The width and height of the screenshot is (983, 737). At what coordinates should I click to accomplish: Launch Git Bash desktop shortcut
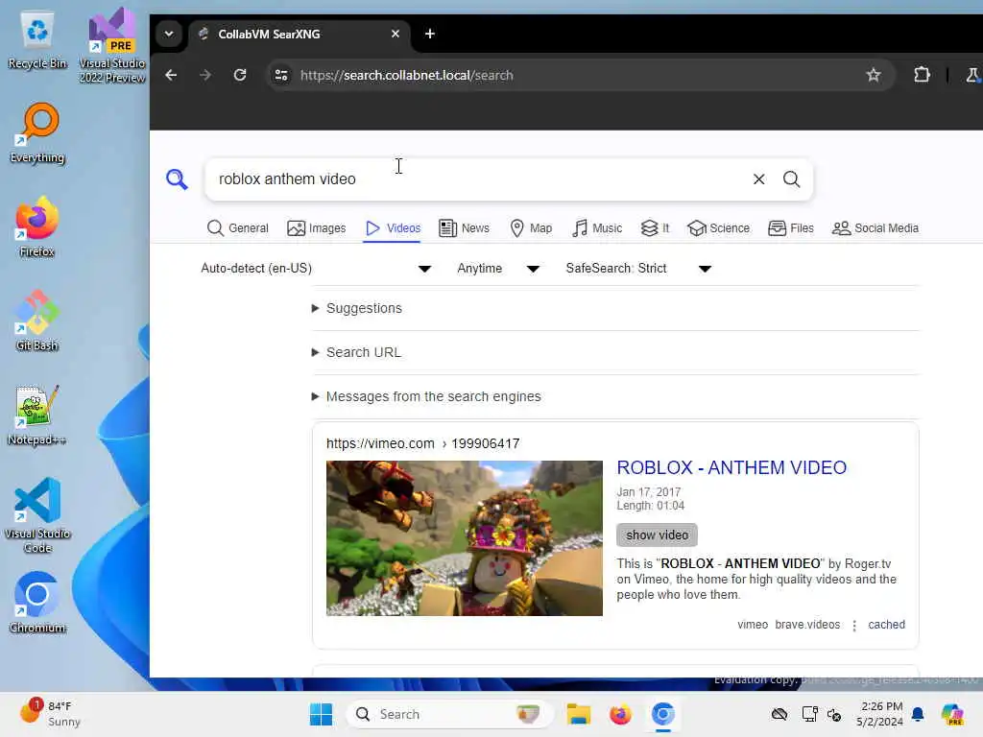tap(37, 321)
